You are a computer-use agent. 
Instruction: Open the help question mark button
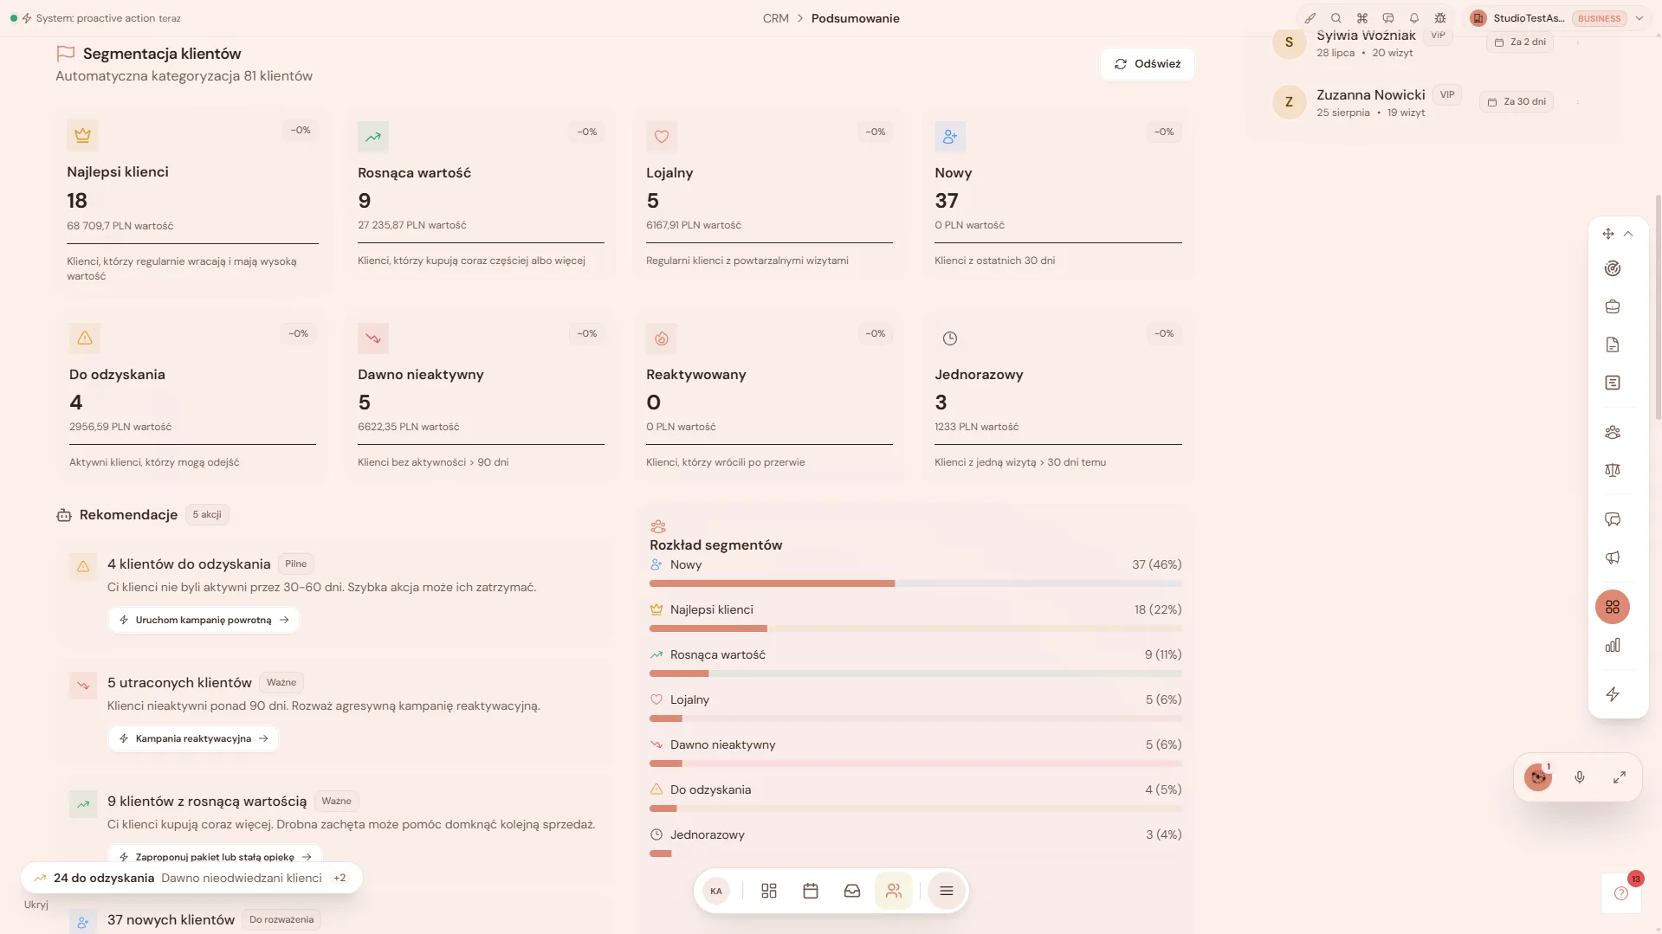click(x=1621, y=893)
